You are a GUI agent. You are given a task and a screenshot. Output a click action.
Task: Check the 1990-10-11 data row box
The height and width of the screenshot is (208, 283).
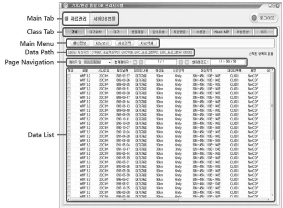69,119
